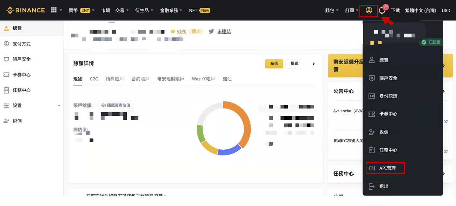Click the VIP diamond icon
Screen dimensions: 456x206
point(173,32)
